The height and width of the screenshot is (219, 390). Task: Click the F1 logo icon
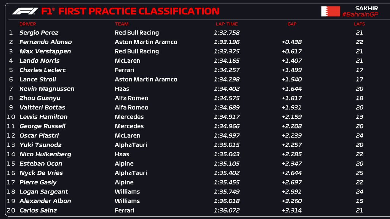[25, 11]
